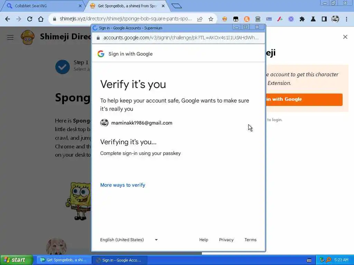354x265 pixels.
Task: Close the side panel with the X
Action: coord(345,37)
